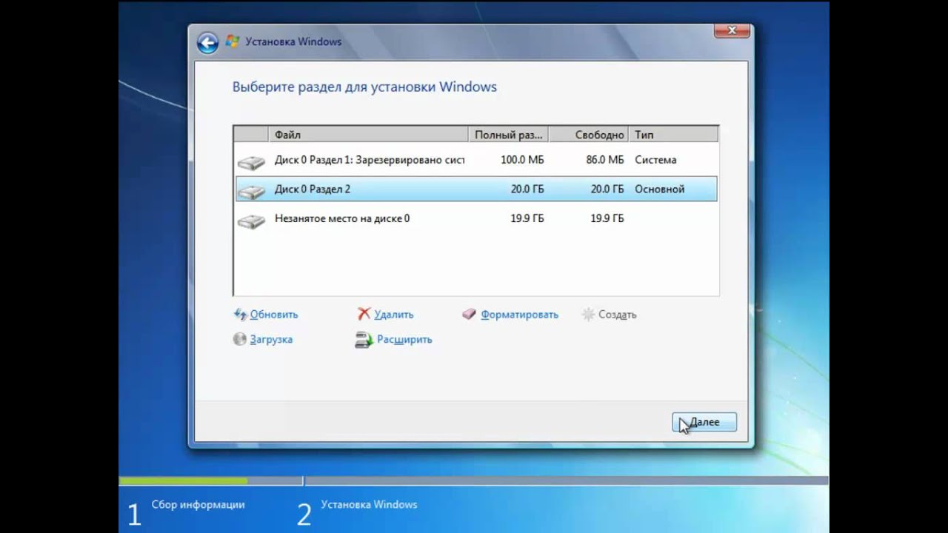This screenshot has width=948, height=533.
Task: Sort by the Тип column header
Action: coord(673,135)
